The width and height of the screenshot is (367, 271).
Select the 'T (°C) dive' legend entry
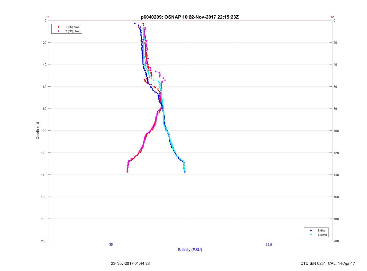72,27
